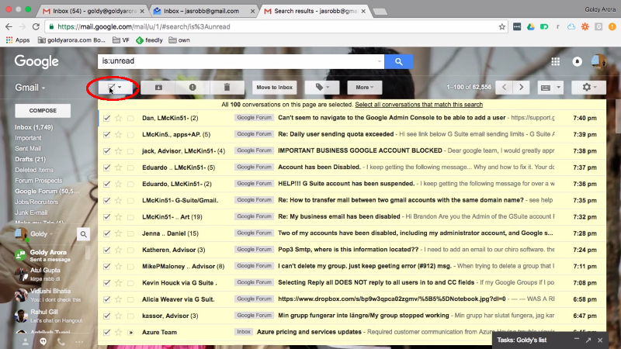The height and width of the screenshot is (349, 621).
Task: Click the blue search button
Action: click(x=398, y=61)
